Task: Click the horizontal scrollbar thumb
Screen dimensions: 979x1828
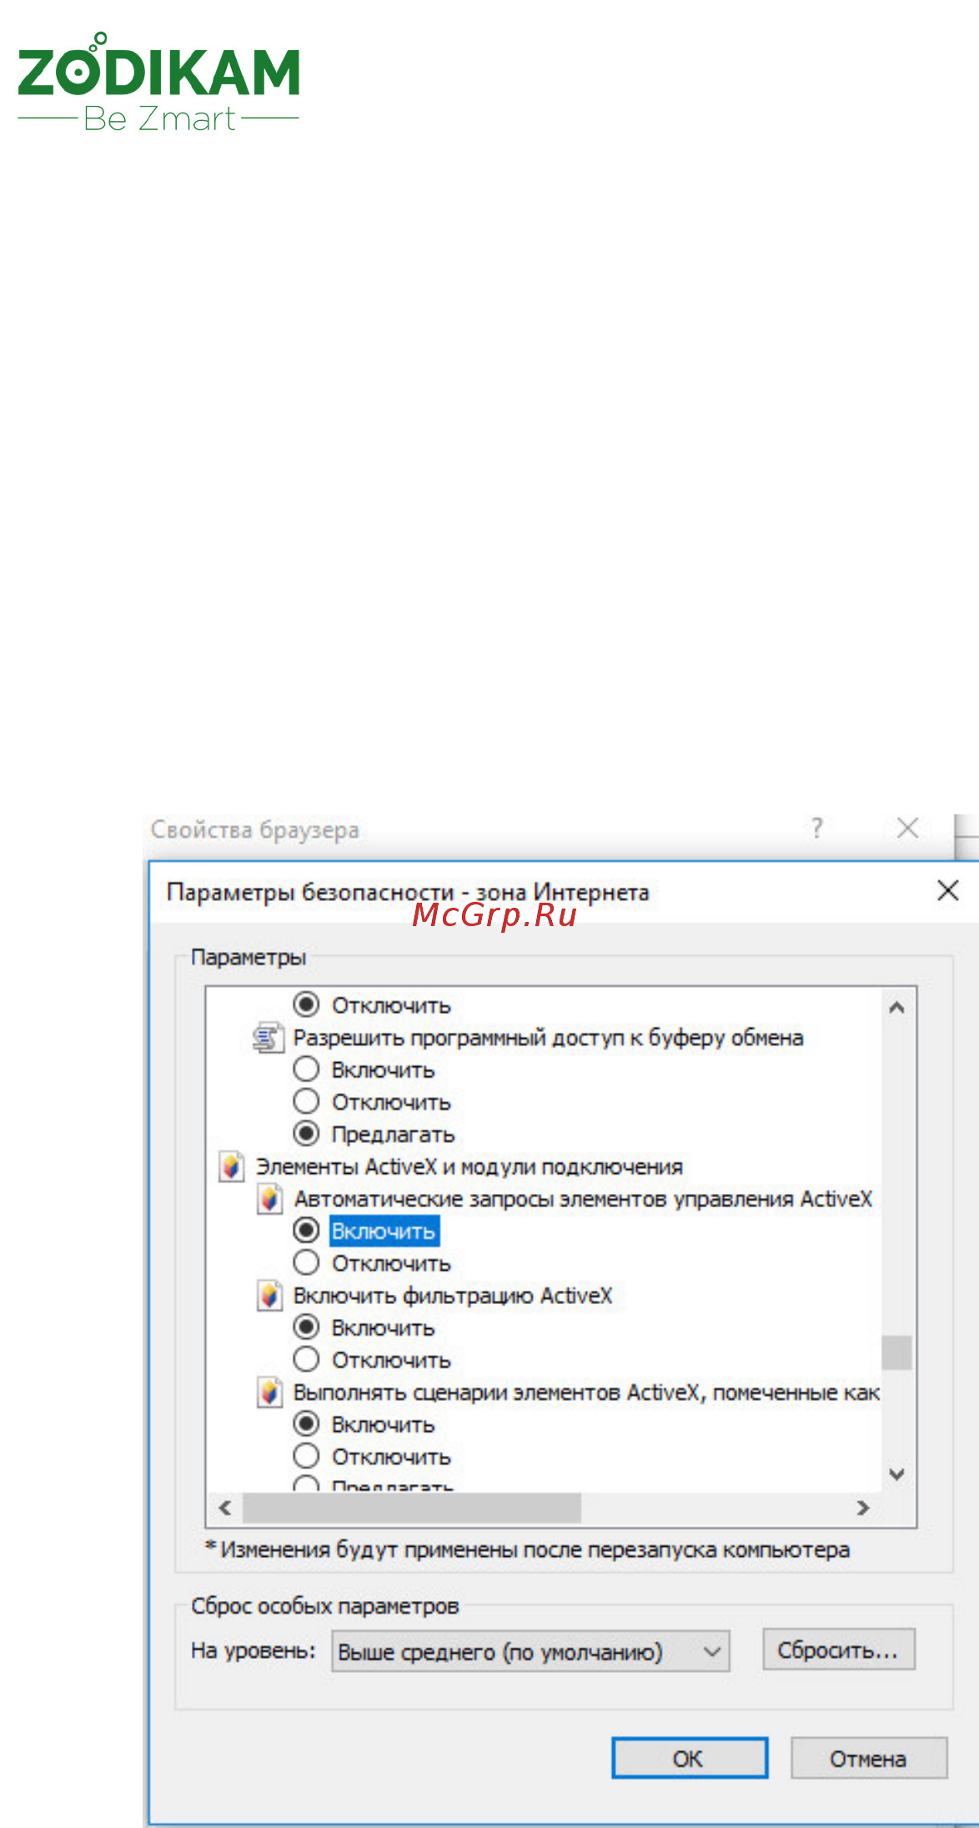Action: click(x=411, y=1508)
